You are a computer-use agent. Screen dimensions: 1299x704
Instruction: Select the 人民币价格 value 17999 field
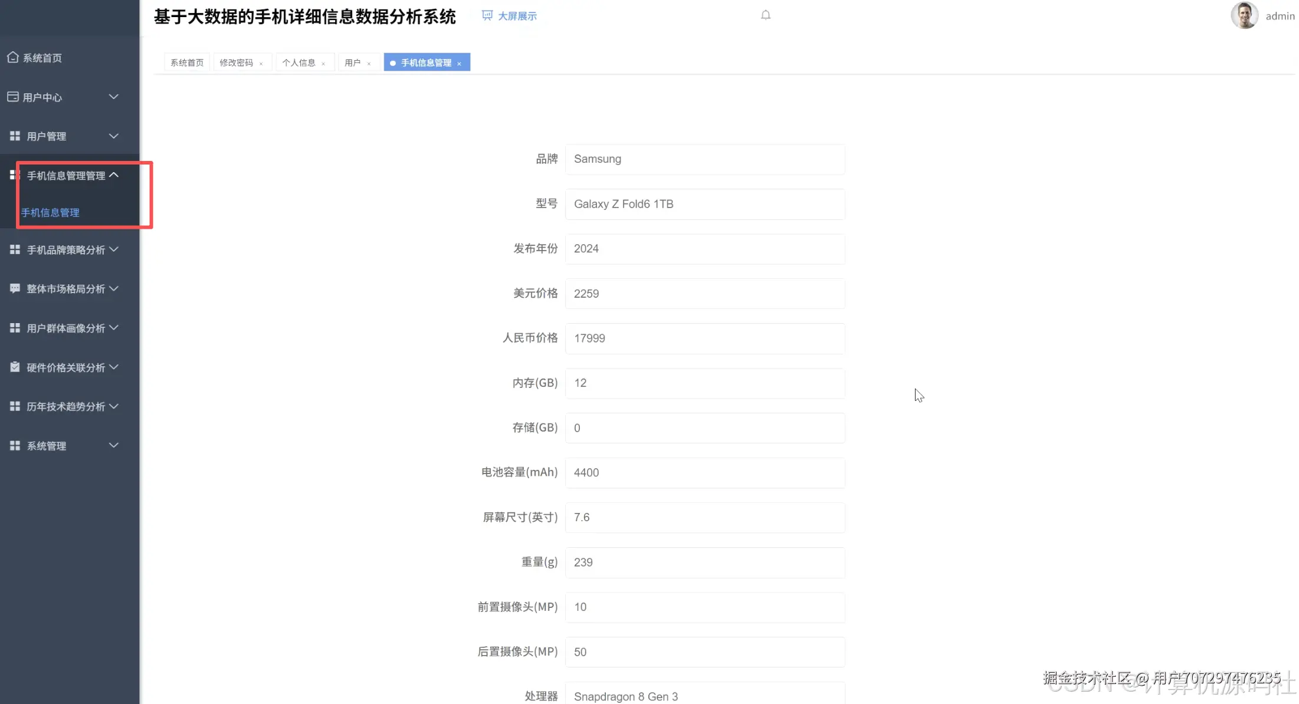(x=704, y=338)
